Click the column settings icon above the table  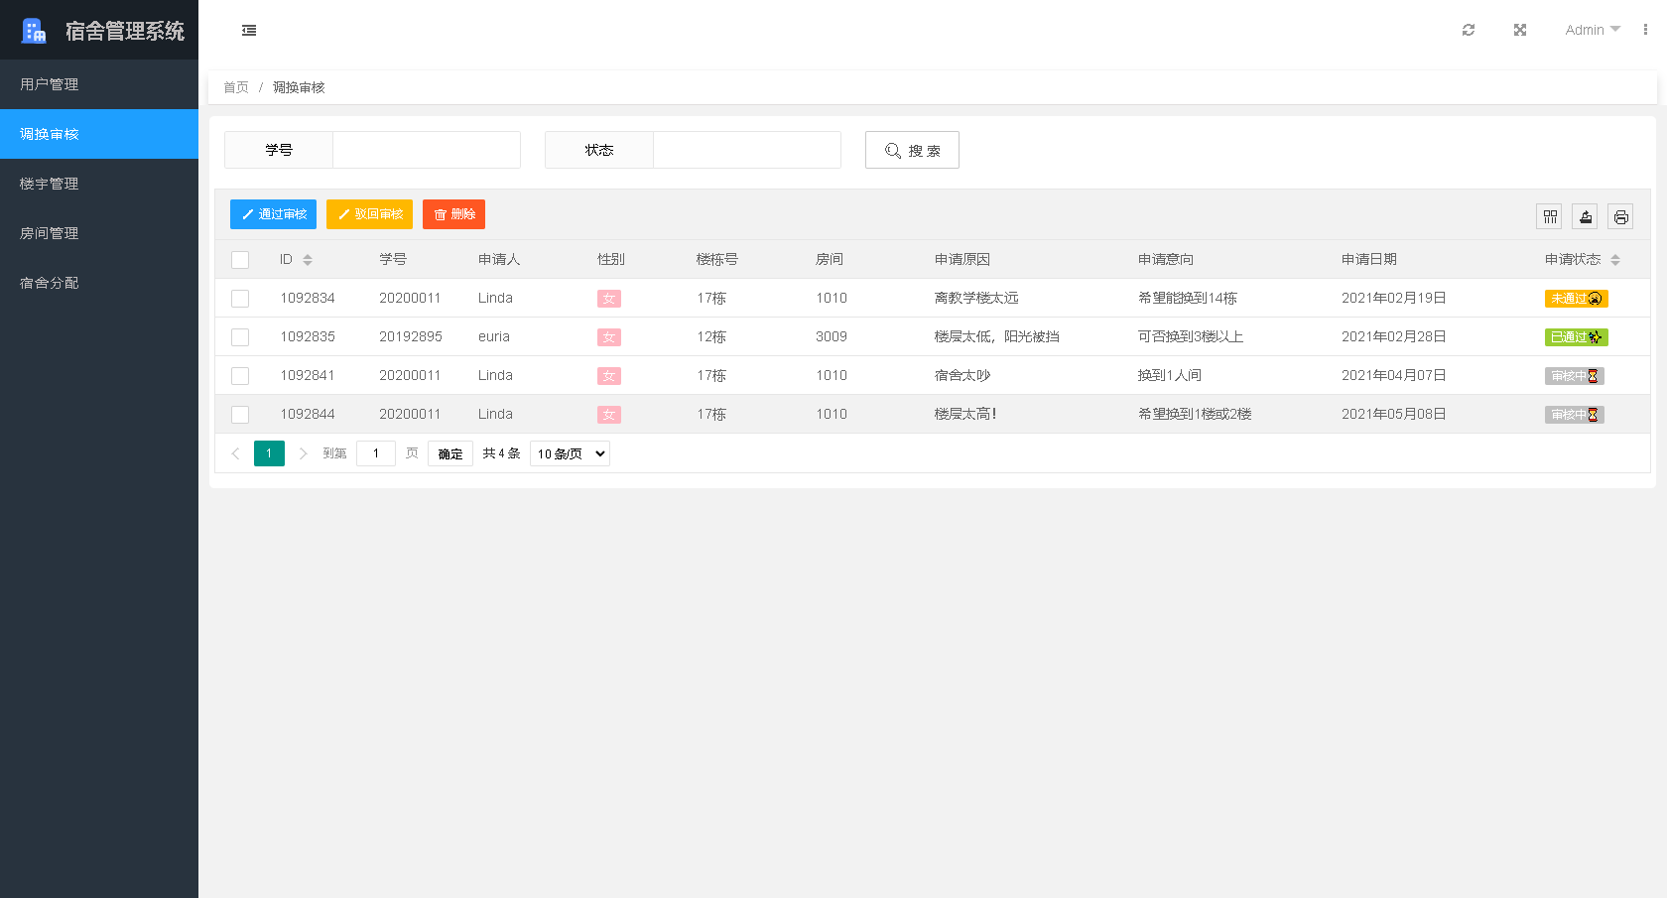click(1549, 215)
